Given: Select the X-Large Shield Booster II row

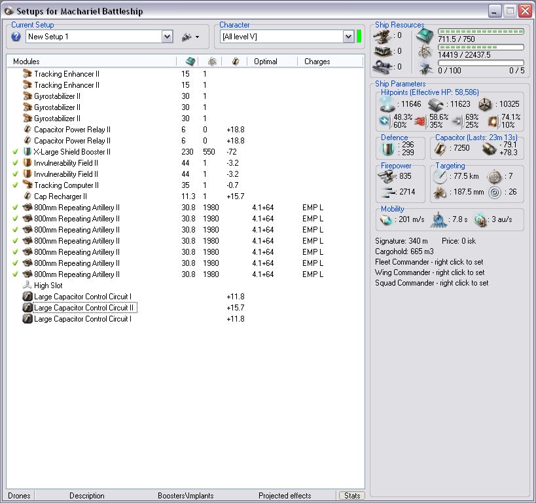Looking at the screenshot, I should click(x=185, y=152).
